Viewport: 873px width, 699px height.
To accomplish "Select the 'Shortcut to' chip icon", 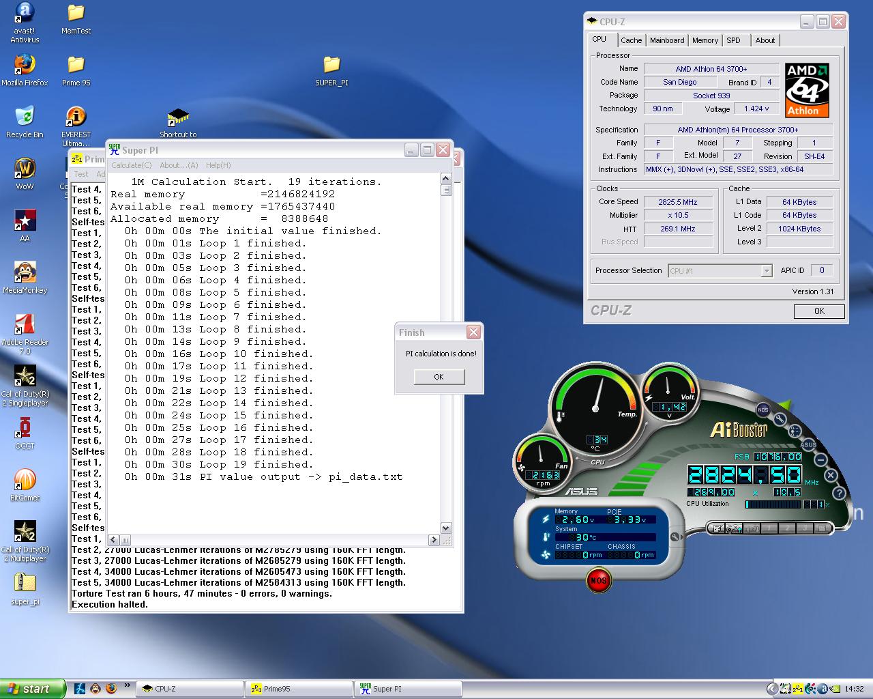I will 178,123.
